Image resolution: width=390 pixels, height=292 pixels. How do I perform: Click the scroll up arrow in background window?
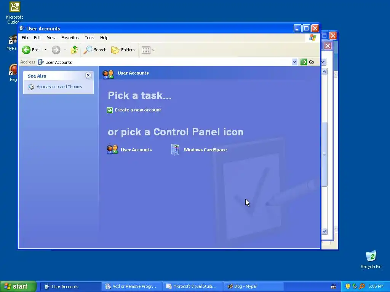pyautogui.click(x=324, y=72)
